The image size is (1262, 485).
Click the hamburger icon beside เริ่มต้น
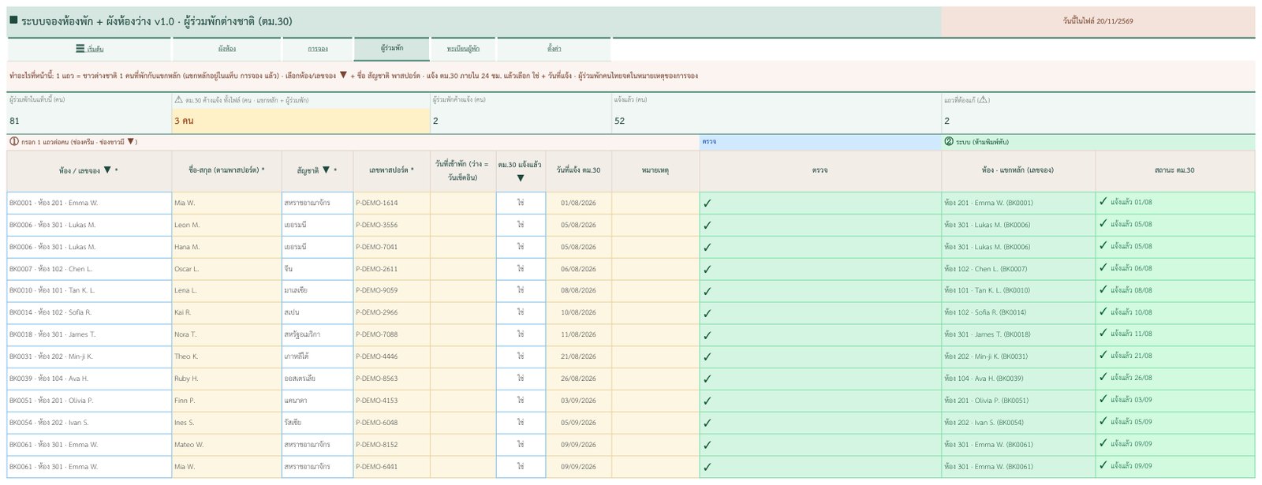click(x=80, y=49)
